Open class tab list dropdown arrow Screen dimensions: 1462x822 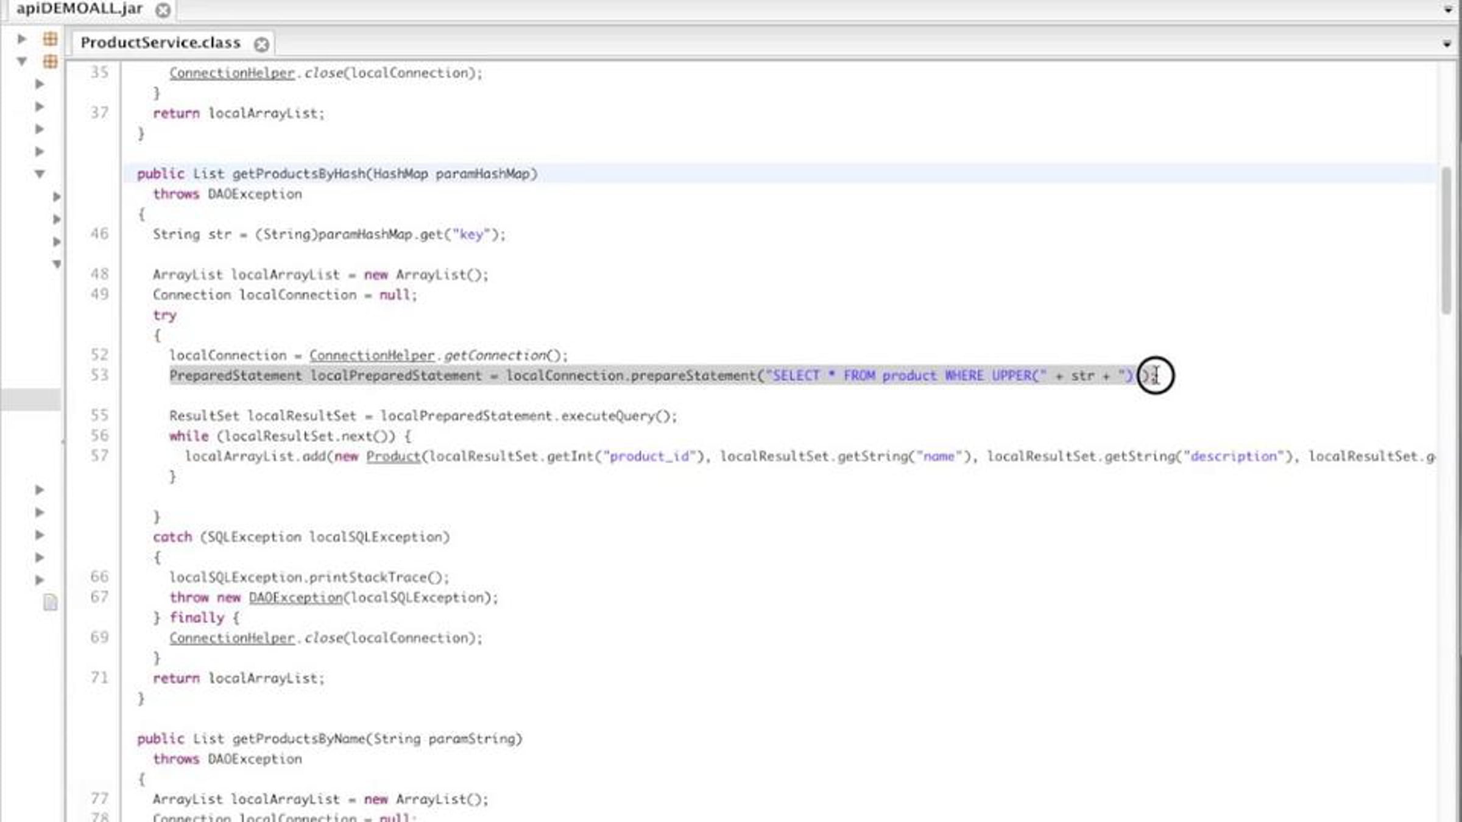(x=1447, y=44)
